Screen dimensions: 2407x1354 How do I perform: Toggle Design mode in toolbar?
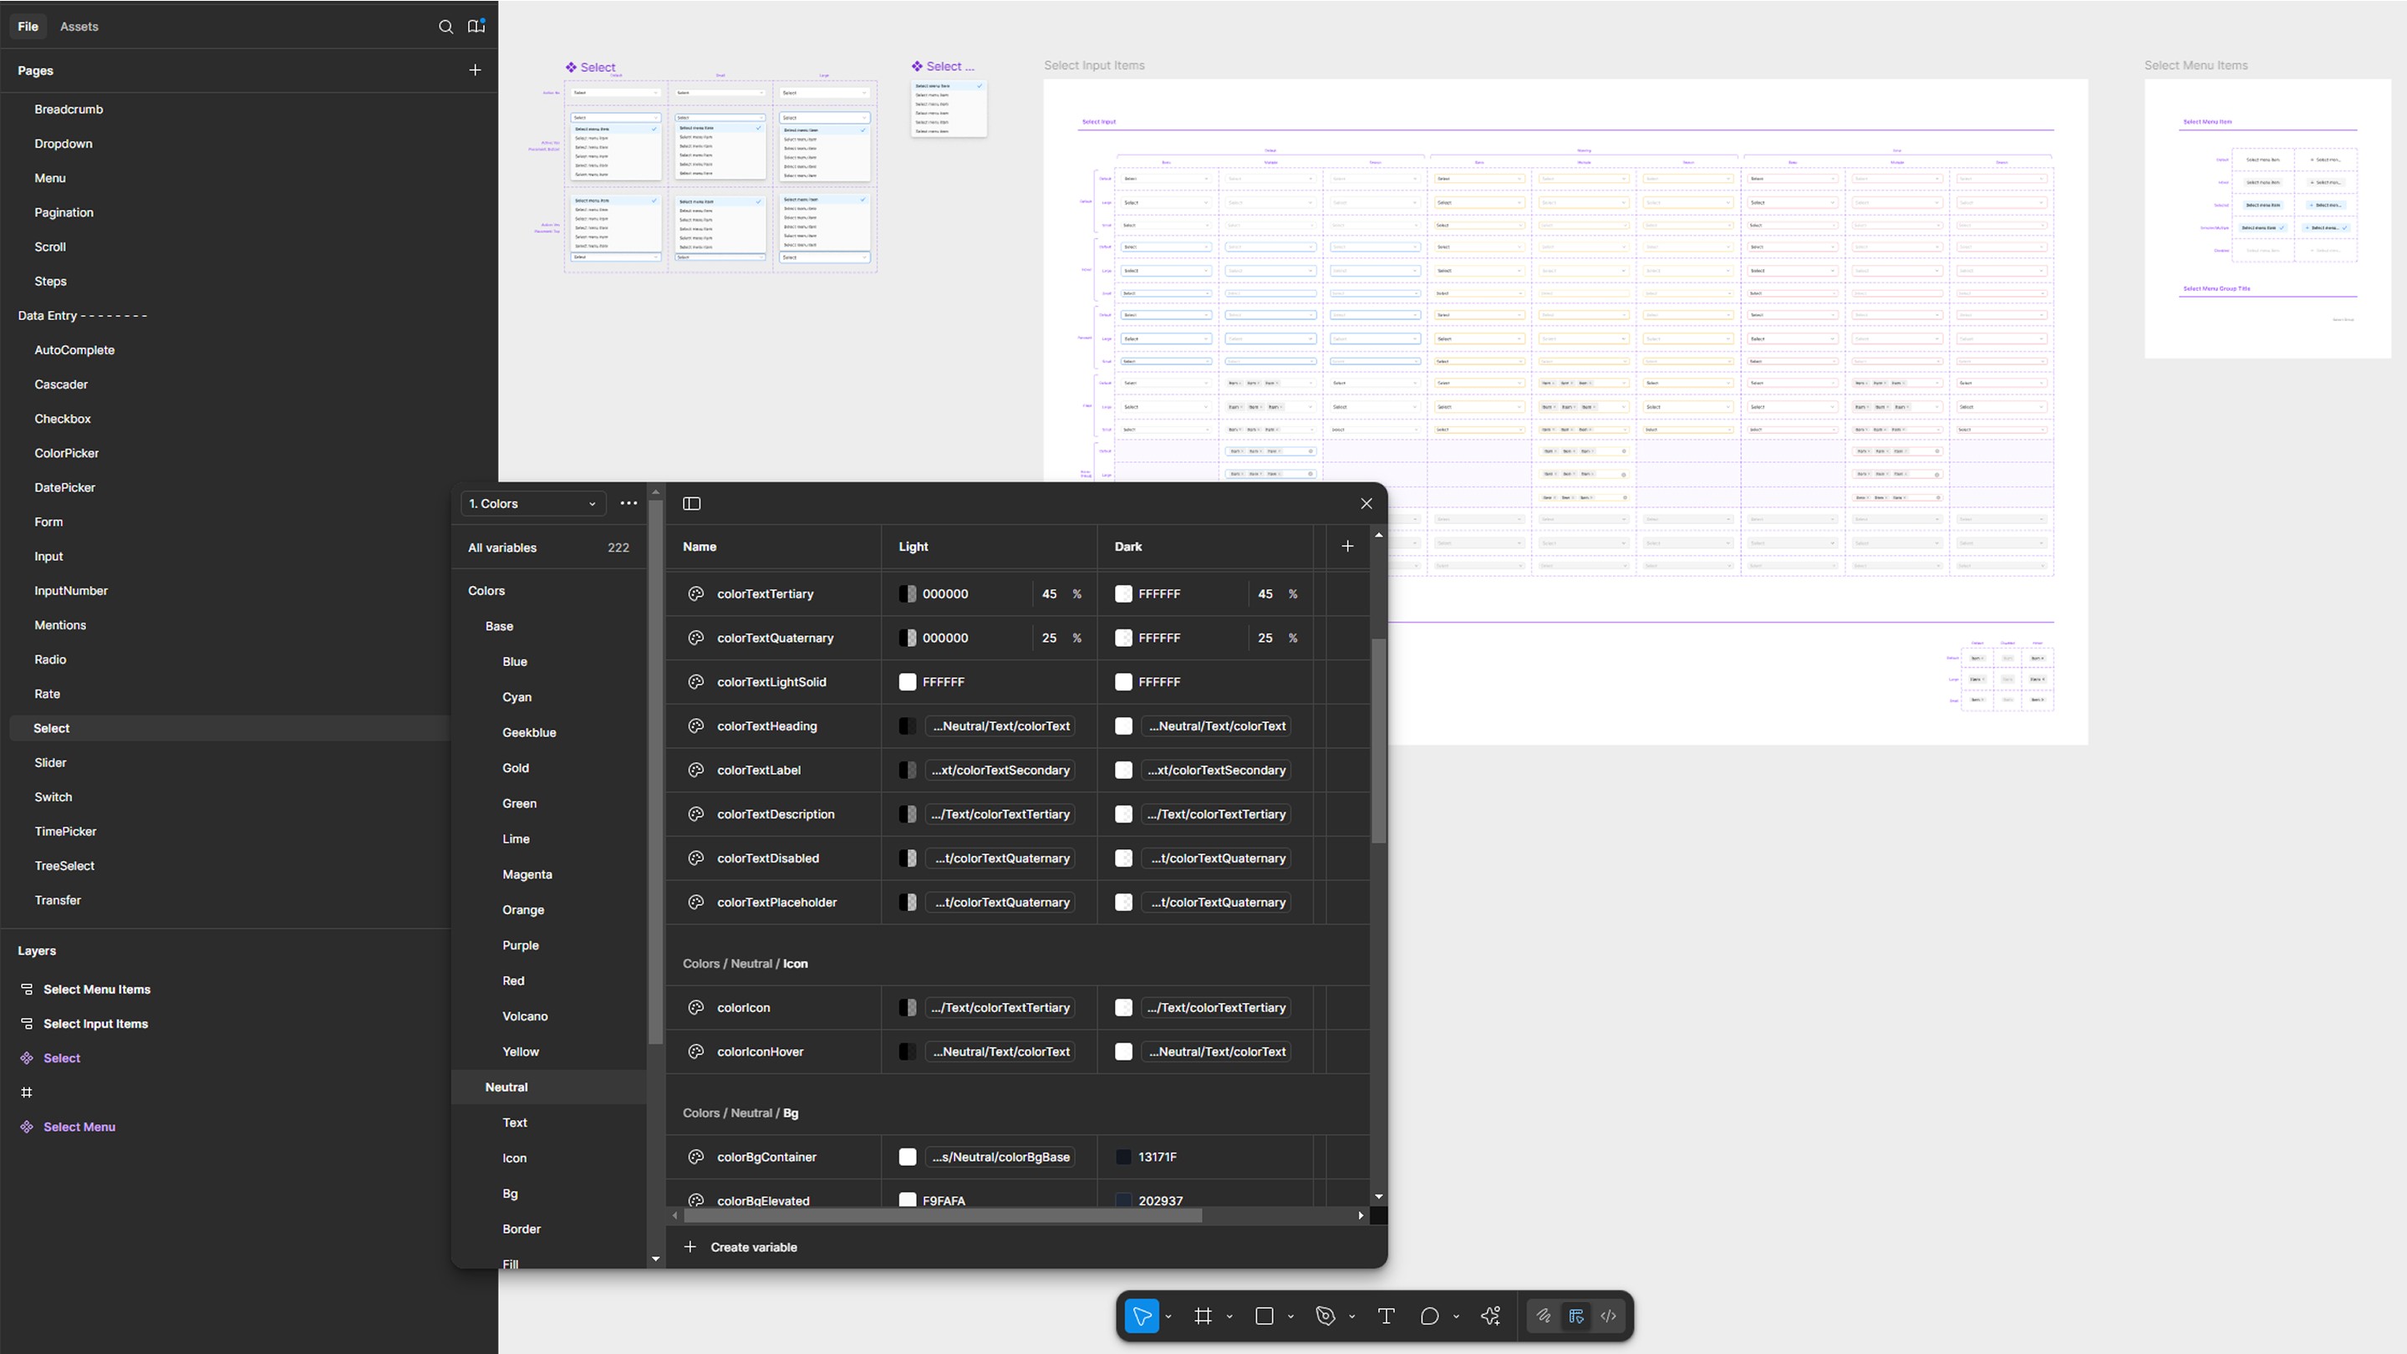tap(1576, 1316)
